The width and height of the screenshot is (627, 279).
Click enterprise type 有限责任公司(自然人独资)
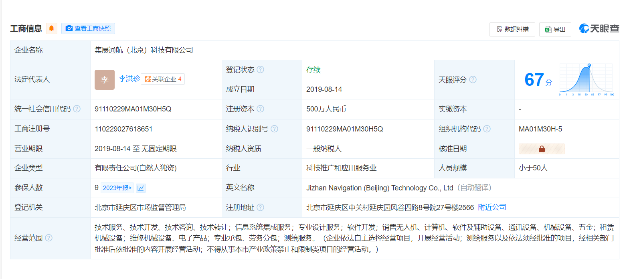coord(136,168)
